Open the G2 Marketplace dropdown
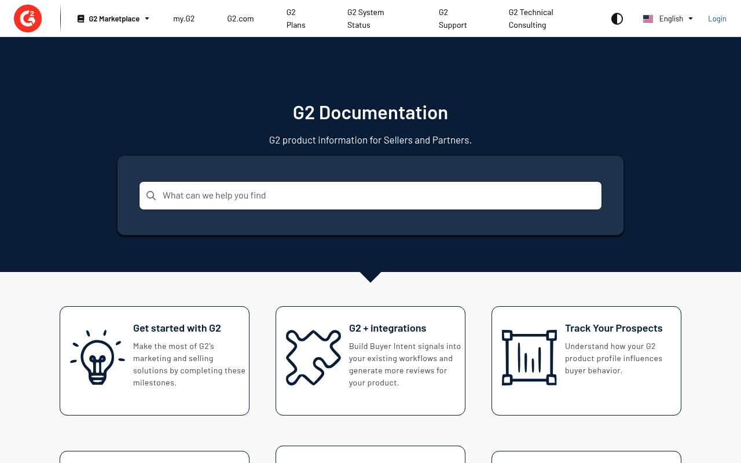Screen dimensions: 741x463 [x=113, y=19]
